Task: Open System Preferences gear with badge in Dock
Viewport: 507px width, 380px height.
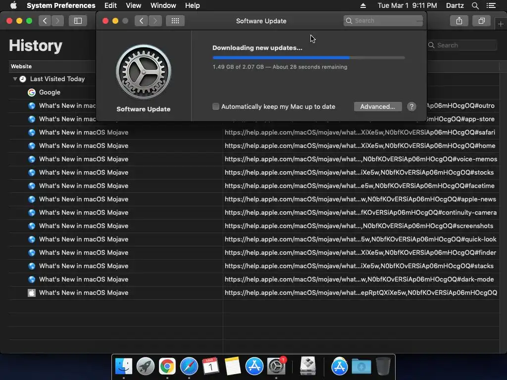Action: coord(276,367)
